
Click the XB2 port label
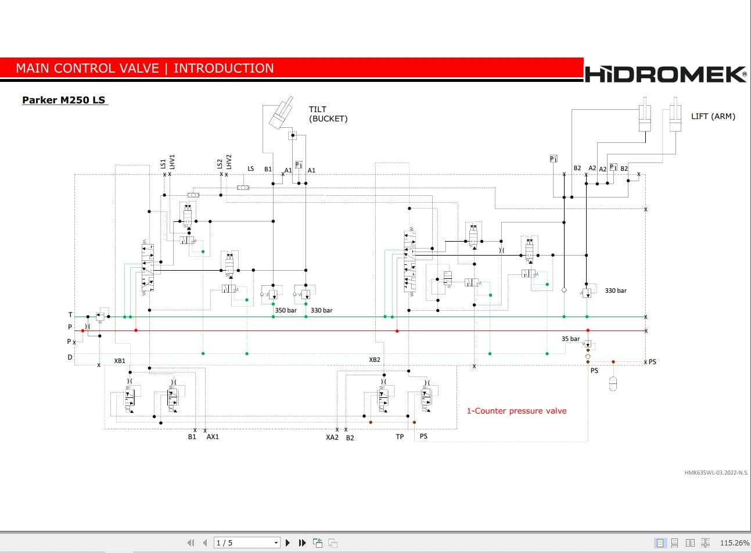click(x=375, y=360)
